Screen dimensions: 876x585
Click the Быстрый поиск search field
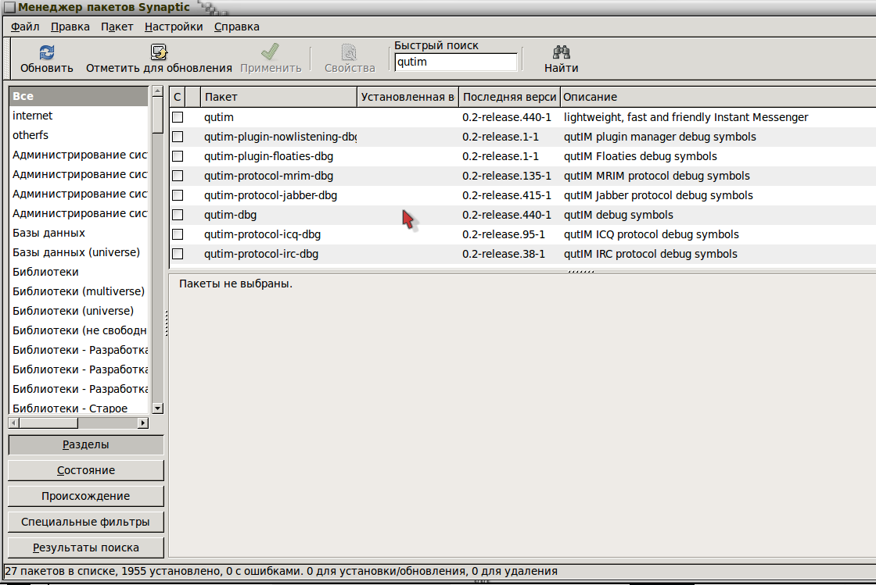(x=455, y=62)
